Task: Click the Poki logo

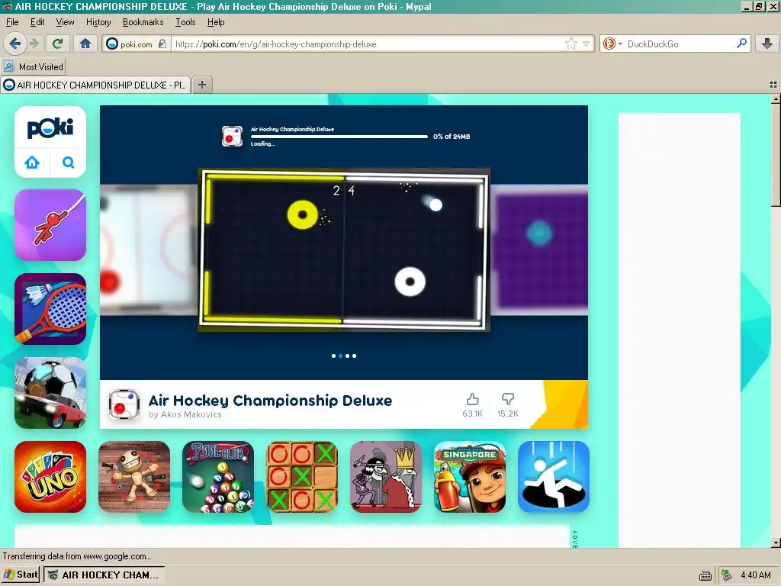Action: [x=50, y=128]
